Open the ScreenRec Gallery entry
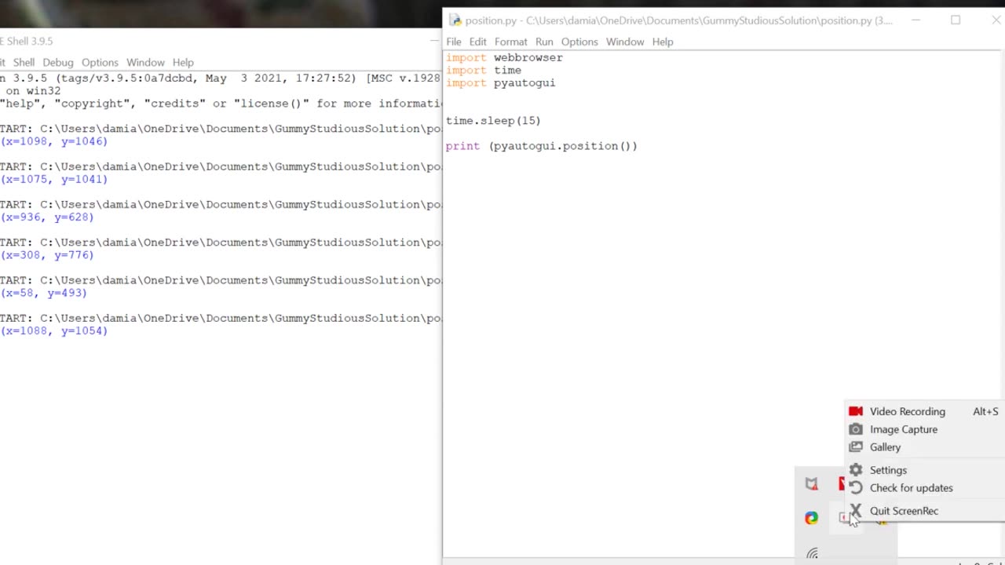 pos(885,447)
